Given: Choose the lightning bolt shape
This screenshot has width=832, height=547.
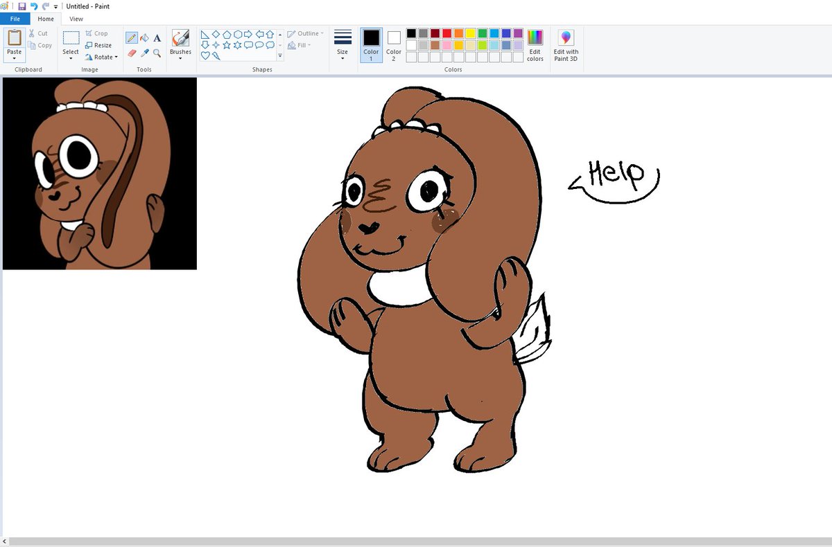Looking at the screenshot, I should click(216, 55).
